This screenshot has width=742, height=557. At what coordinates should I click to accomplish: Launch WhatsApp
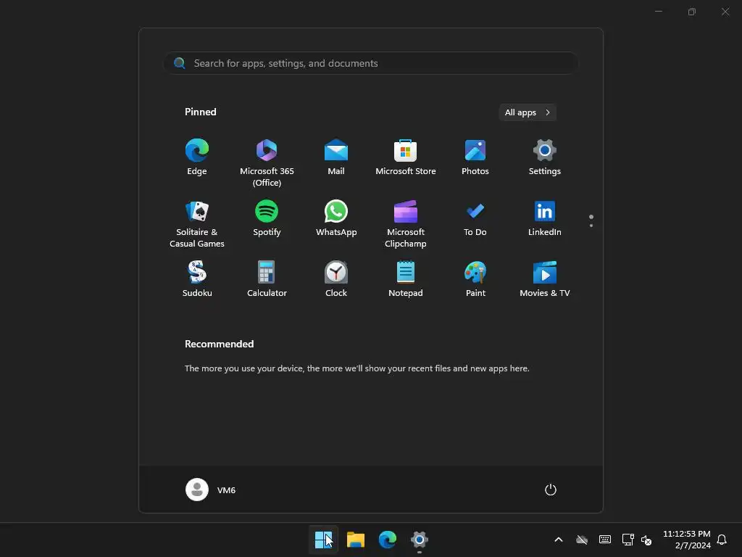point(336,218)
